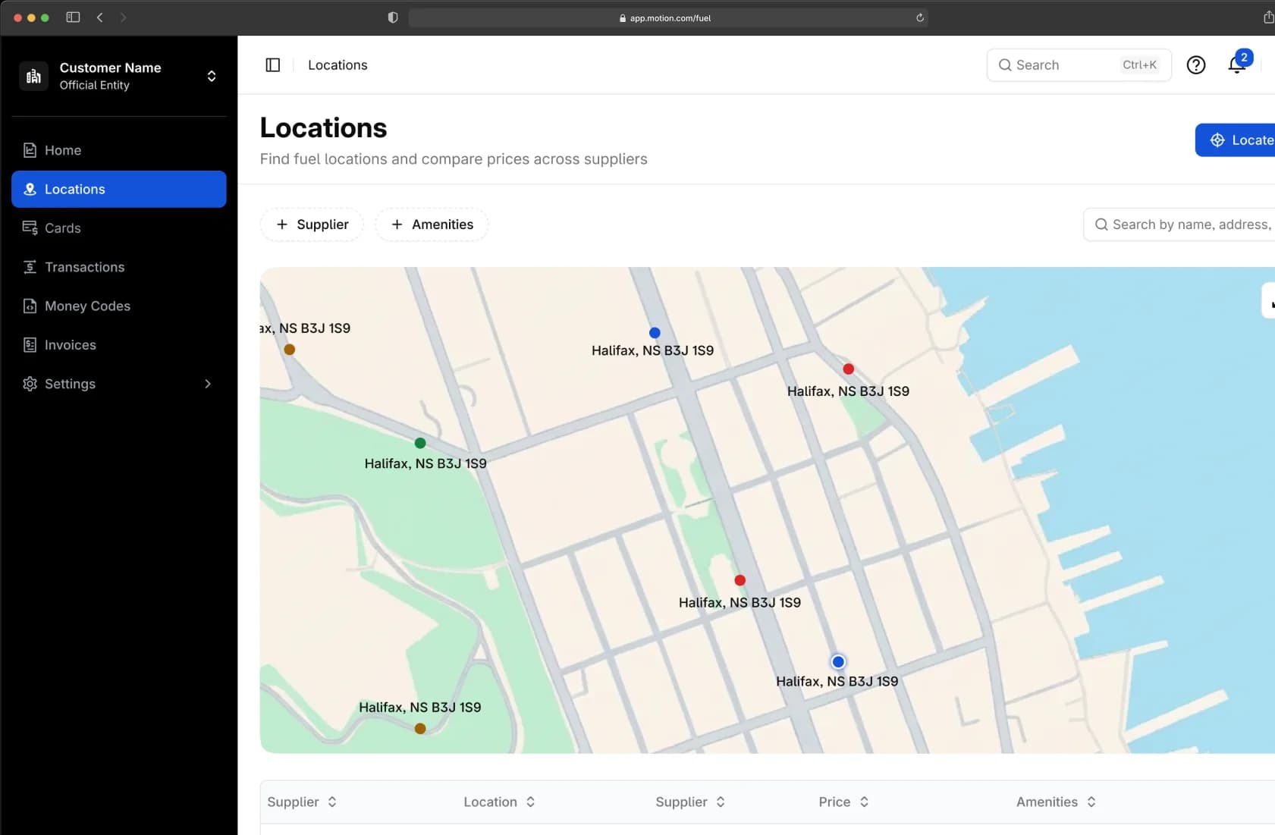Open the notifications bell
The width and height of the screenshot is (1275, 835).
point(1237,65)
